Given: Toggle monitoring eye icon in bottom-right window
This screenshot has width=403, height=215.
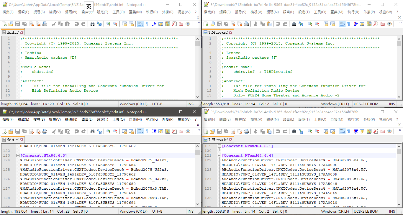Looking at the screenshot, I should tap(389, 131).
